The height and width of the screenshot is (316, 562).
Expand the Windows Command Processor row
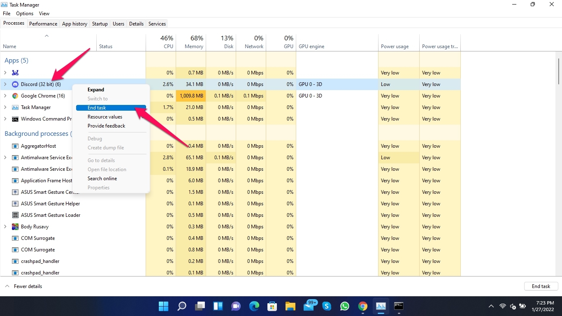tap(5, 119)
